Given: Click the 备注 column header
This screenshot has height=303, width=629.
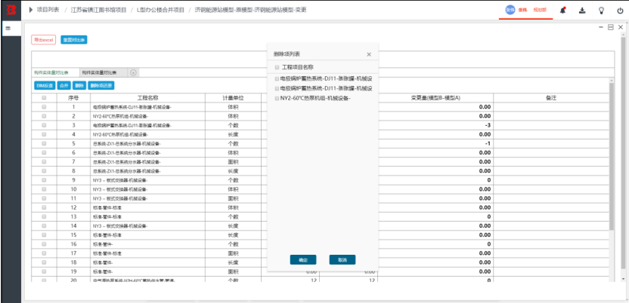Looking at the screenshot, I should (551, 97).
